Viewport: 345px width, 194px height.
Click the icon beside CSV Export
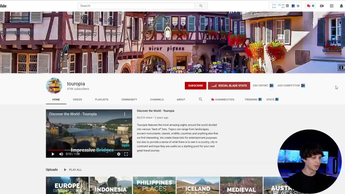(x=271, y=85)
